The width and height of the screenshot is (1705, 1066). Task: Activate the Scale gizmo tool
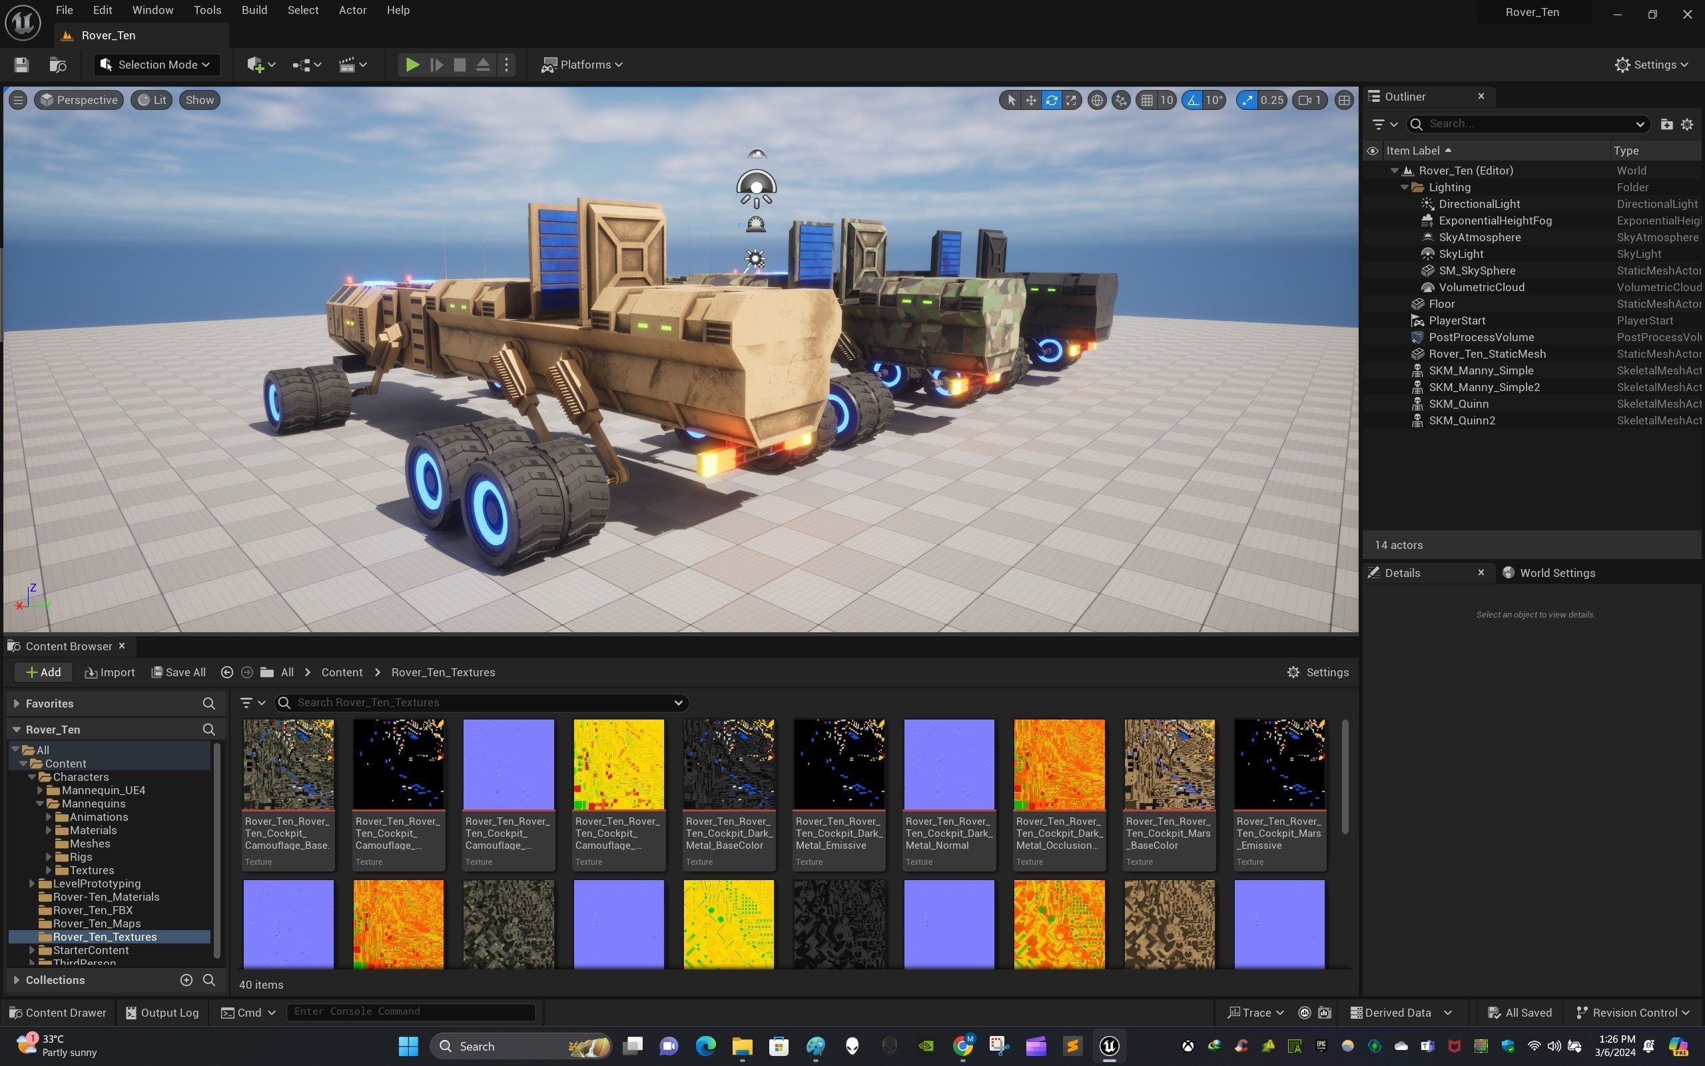(x=1071, y=100)
